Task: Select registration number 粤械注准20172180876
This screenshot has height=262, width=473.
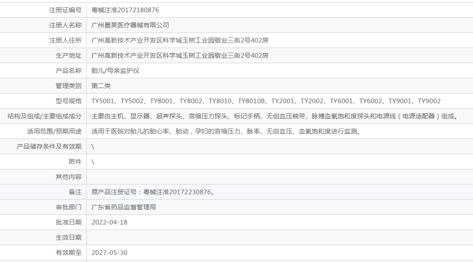Action: (x=125, y=10)
